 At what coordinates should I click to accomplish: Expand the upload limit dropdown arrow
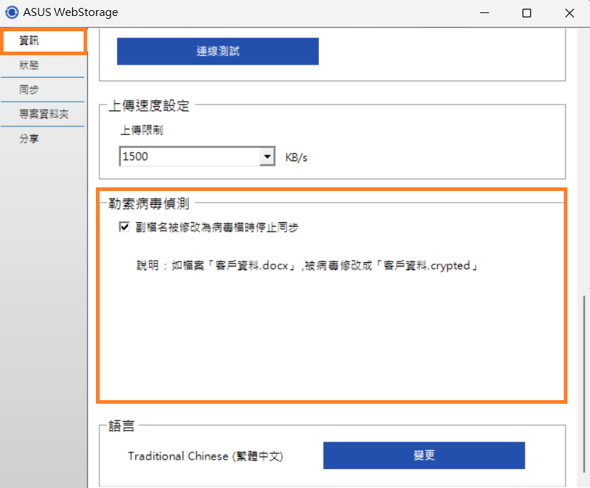(267, 156)
